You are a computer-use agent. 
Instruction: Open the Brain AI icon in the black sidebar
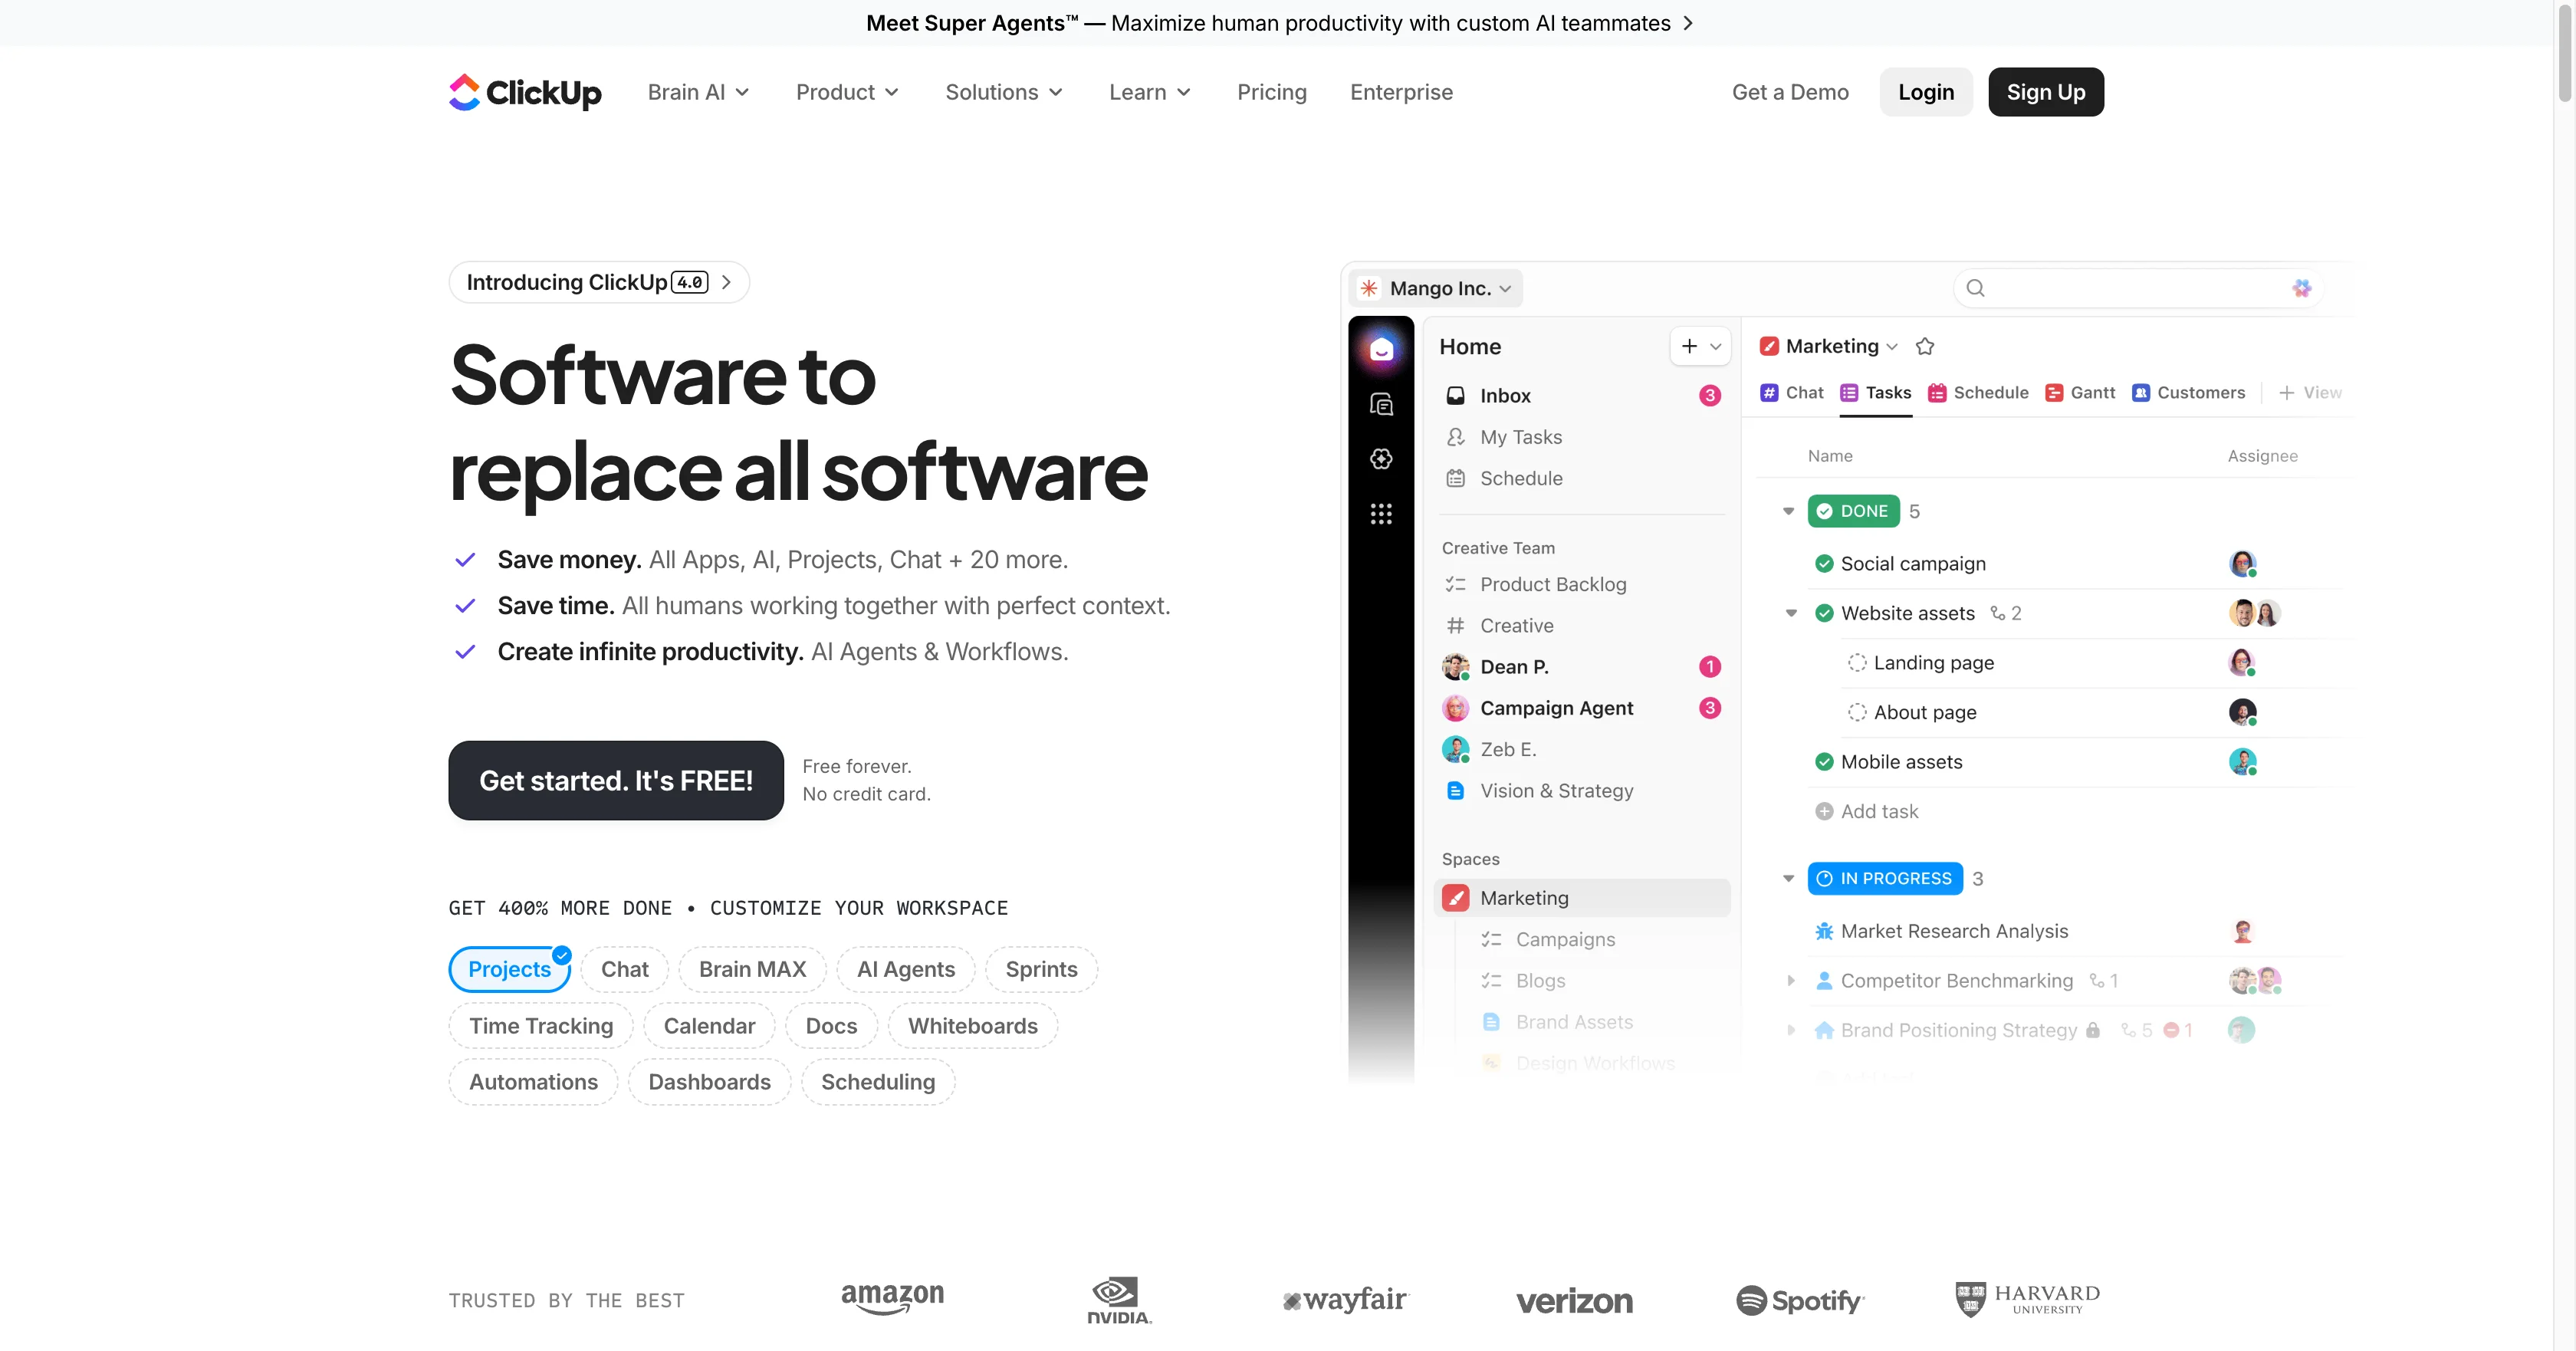(1381, 459)
